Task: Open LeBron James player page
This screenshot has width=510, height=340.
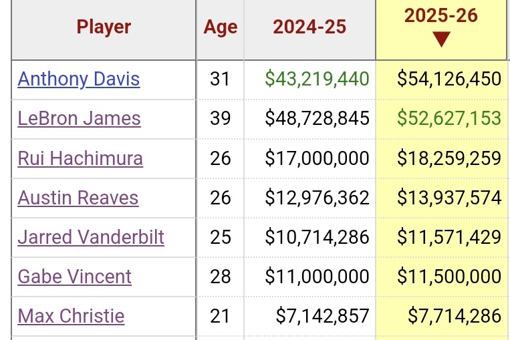Action: (x=79, y=118)
